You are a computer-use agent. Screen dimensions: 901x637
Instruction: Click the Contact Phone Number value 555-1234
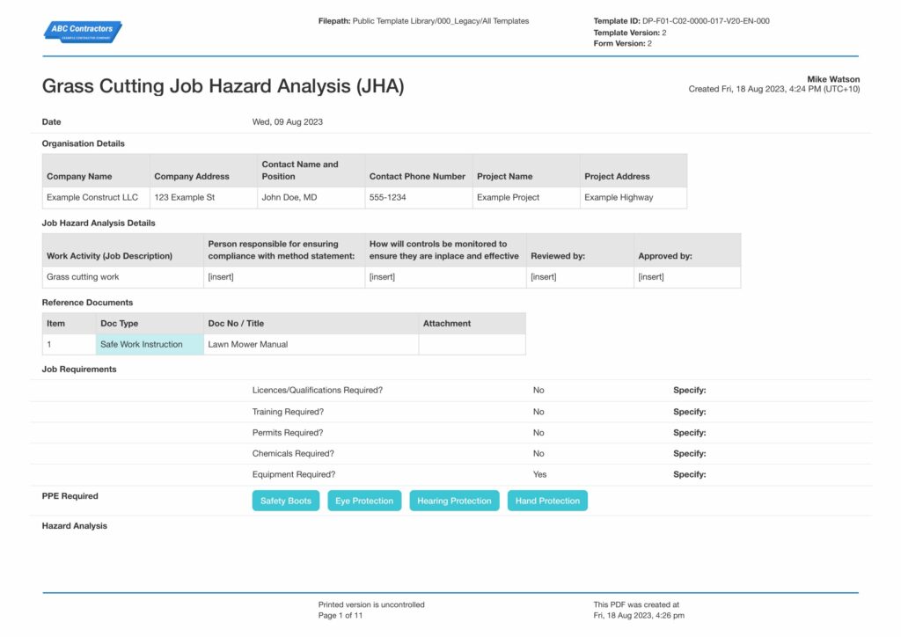418,198
